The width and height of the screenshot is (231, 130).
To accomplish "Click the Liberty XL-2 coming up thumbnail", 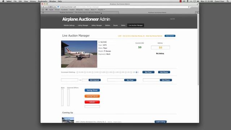I will click(68, 120).
